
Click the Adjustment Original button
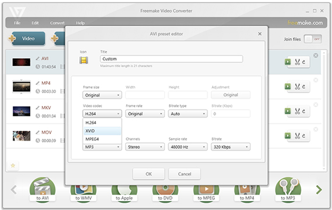click(x=230, y=95)
